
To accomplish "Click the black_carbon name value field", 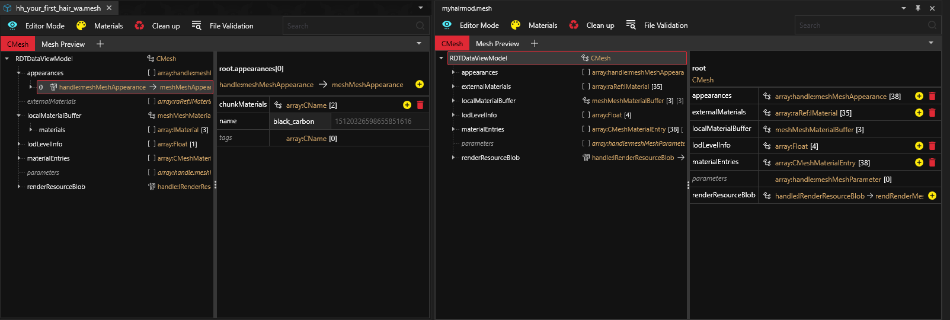I will 300,121.
